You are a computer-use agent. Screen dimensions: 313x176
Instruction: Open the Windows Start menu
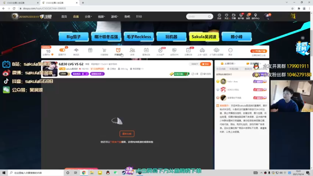[4, 172]
